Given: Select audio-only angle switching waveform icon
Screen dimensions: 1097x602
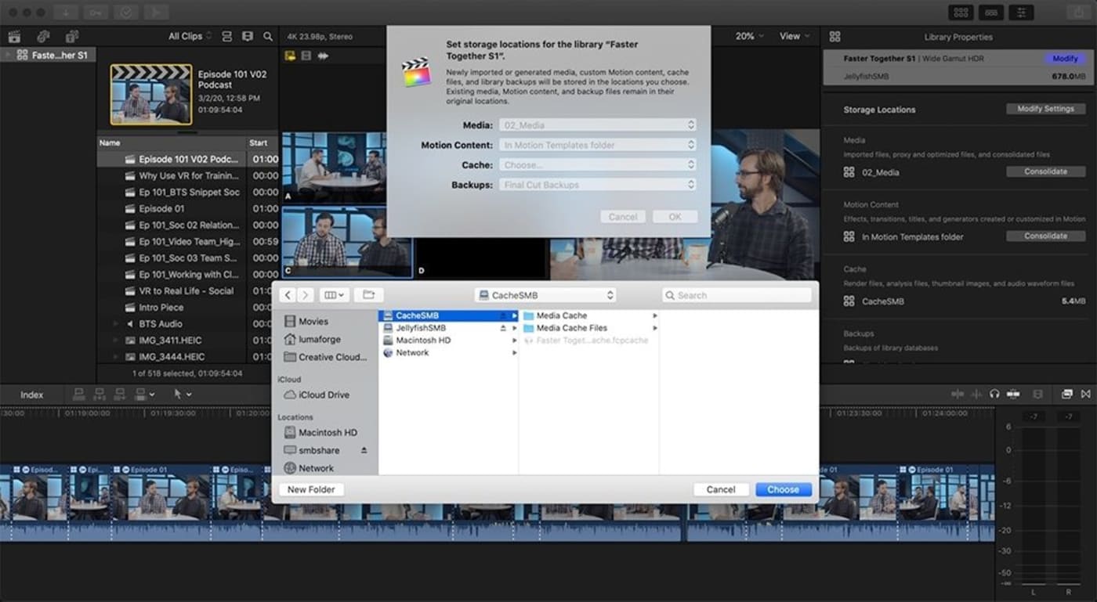Looking at the screenshot, I should 321,56.
